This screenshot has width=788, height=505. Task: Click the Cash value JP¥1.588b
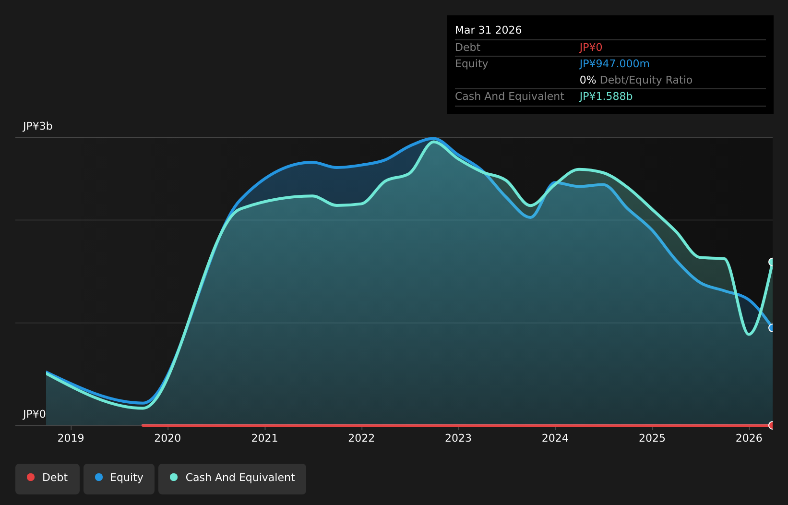tap(606, 96)
